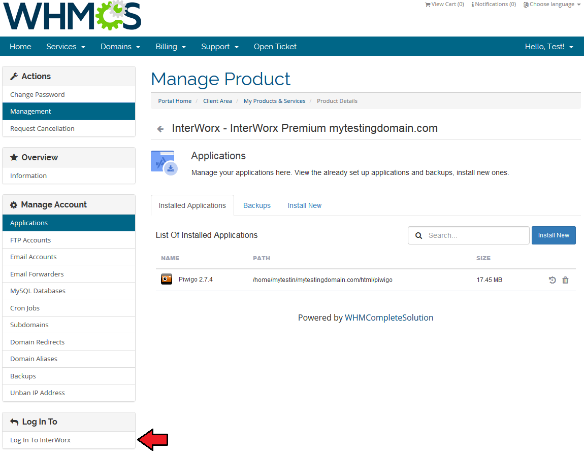The height and width of the screenshot is (456, 584).
Task: Click the reply arrow icon in Log In To header
Action: 14,422
